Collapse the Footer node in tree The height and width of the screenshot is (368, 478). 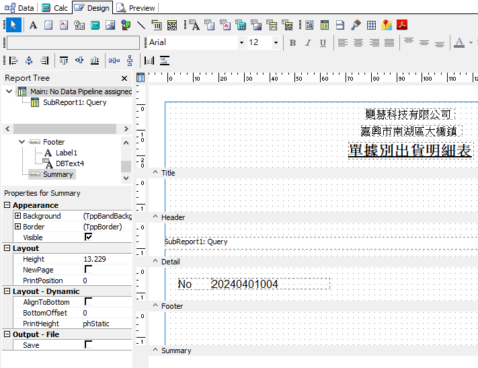click(x=22, y=141)
